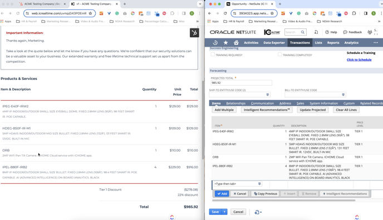Open actions icon next to Cancel button
The width and height of the screenshot is (383, 220).
(258, 212)
